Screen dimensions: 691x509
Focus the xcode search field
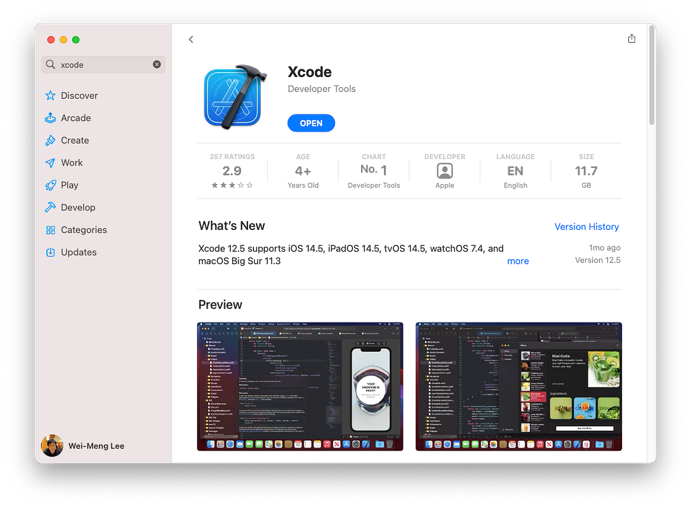(x=103, y=64)
